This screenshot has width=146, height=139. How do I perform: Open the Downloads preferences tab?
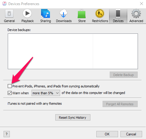[x=64, y=16]
